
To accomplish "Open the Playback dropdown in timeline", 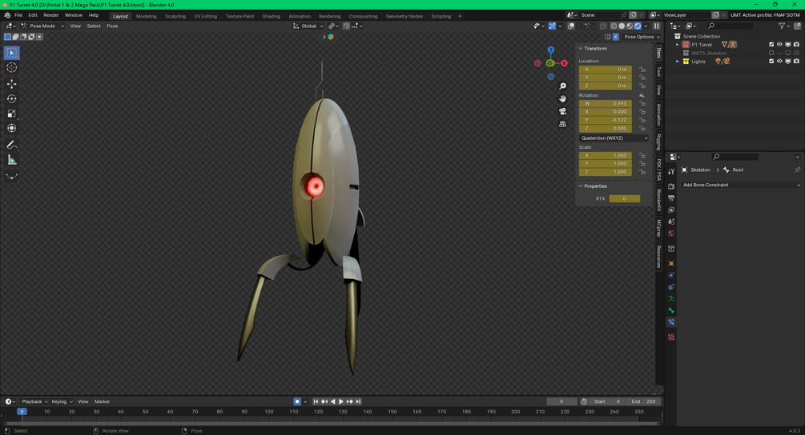I will tap(34, 401).
